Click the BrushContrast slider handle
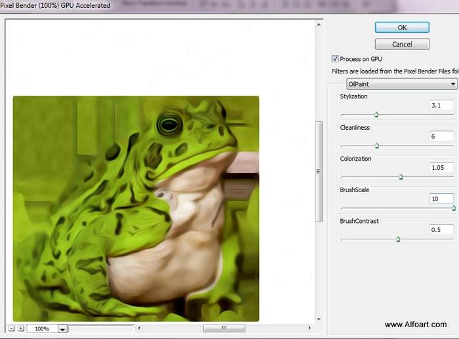Screen dimensions: 459x339 point(398,239)
